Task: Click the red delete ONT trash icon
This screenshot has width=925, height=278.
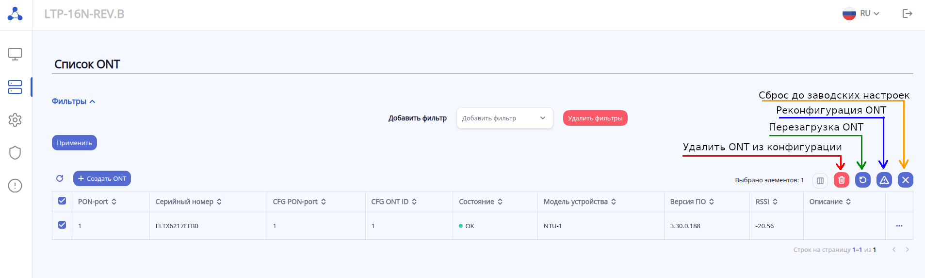Action: pyautogui.click(x=841, y=180)
